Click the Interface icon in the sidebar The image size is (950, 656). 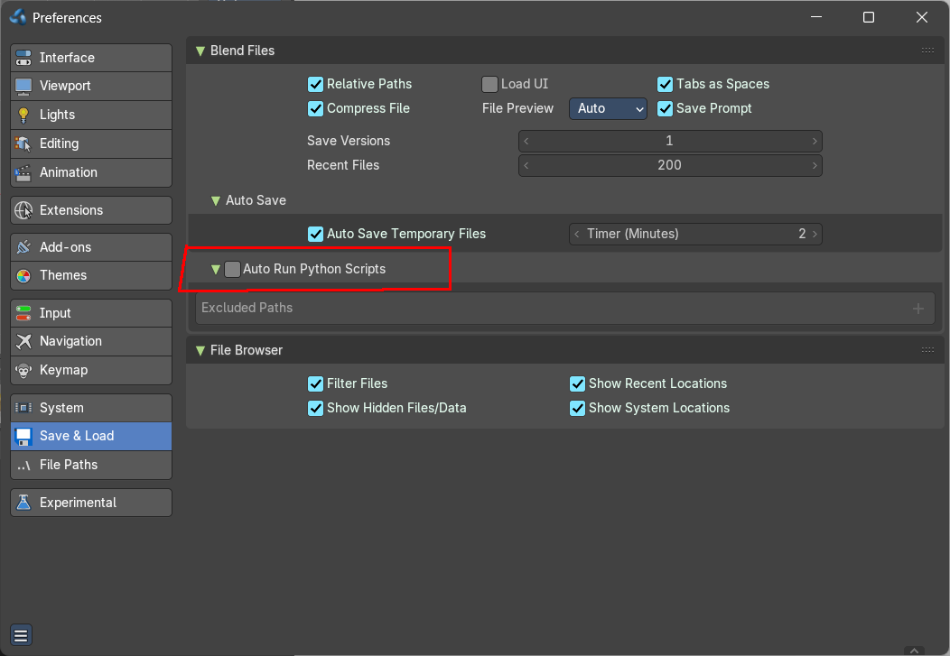click(x=23, y=58)
